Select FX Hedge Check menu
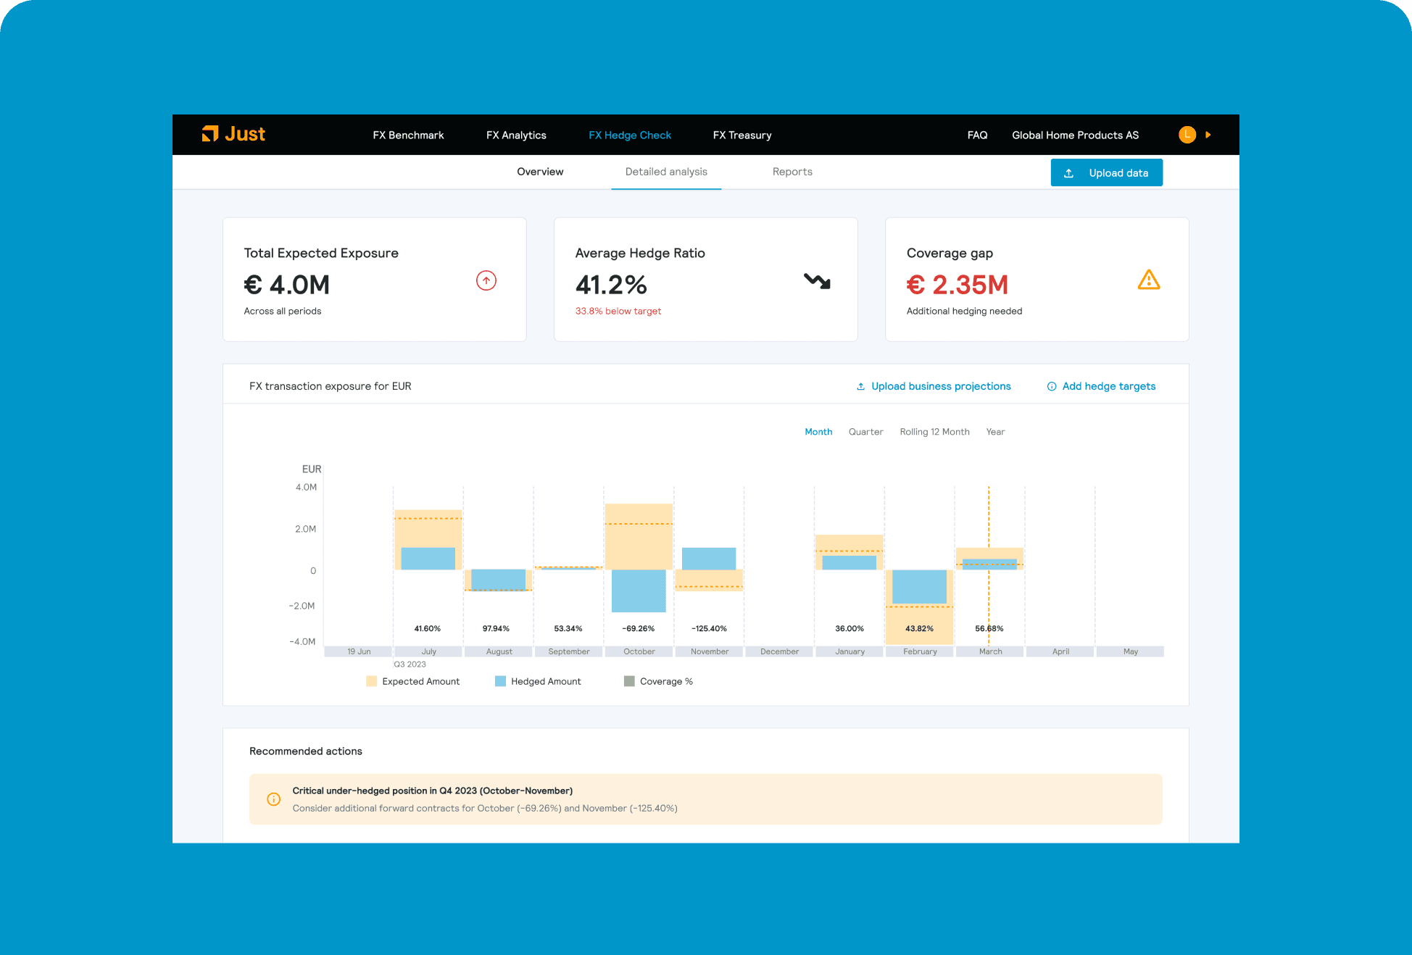 [630, 135]
